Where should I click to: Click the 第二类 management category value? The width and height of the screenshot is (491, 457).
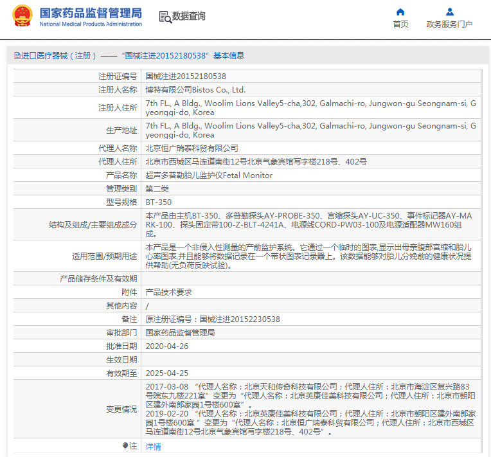tap(157, 188)
